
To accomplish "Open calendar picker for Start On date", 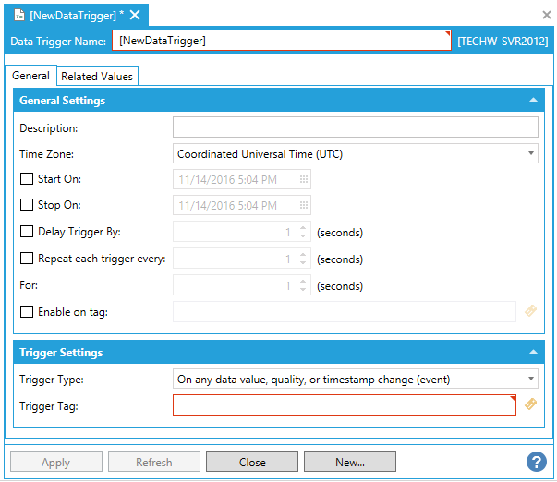I will tap(303, 180).
